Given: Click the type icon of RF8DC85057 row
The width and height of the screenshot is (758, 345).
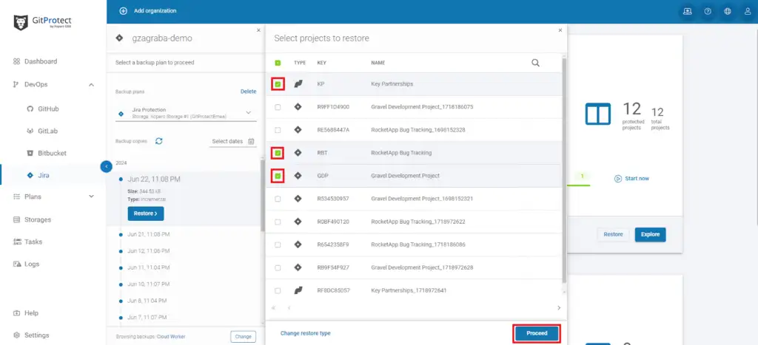Looking at the screenshot, I should click(x=298, y=290).
